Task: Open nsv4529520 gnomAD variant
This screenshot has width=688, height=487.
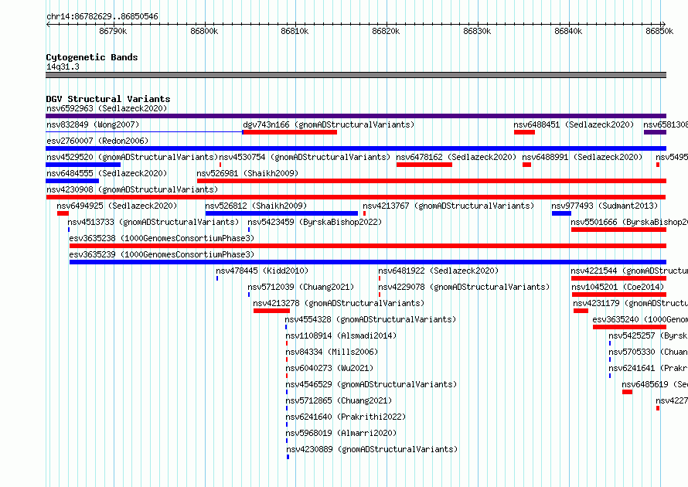Action: coord(132,157)
